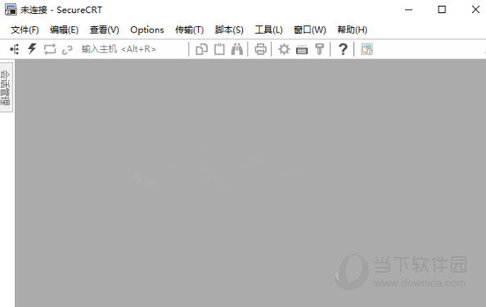Open the 编辑(E) menu
The width and height of the screenshot is (486, 307).
point(64,29)
